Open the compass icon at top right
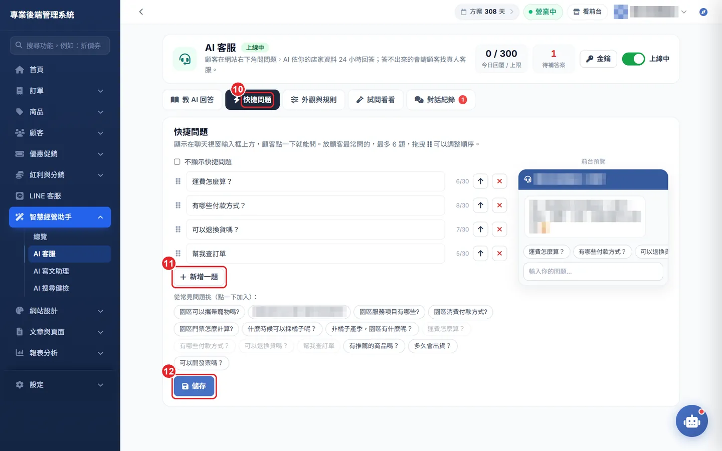 click(x=703, y=12)
